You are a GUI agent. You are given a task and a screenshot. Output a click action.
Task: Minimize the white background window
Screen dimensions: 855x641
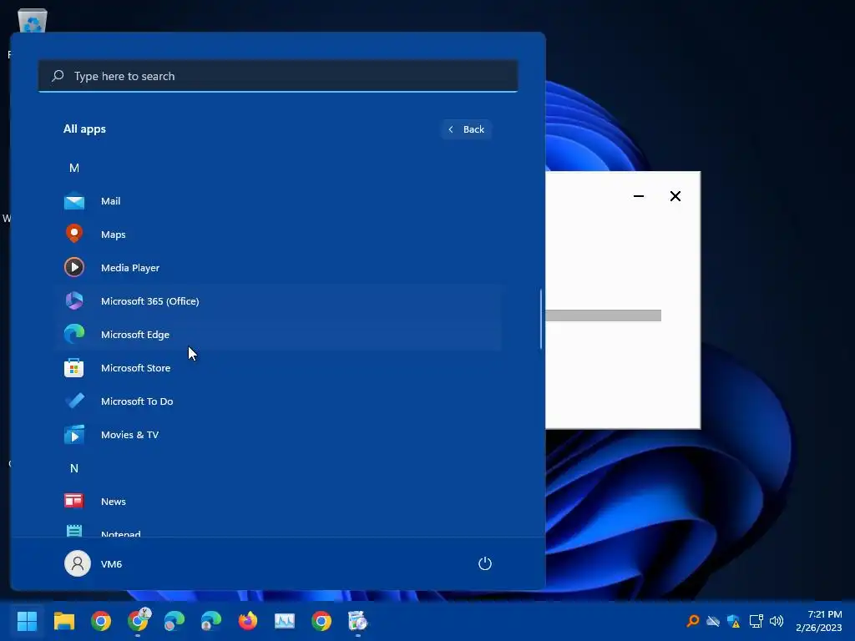(639, 195)
